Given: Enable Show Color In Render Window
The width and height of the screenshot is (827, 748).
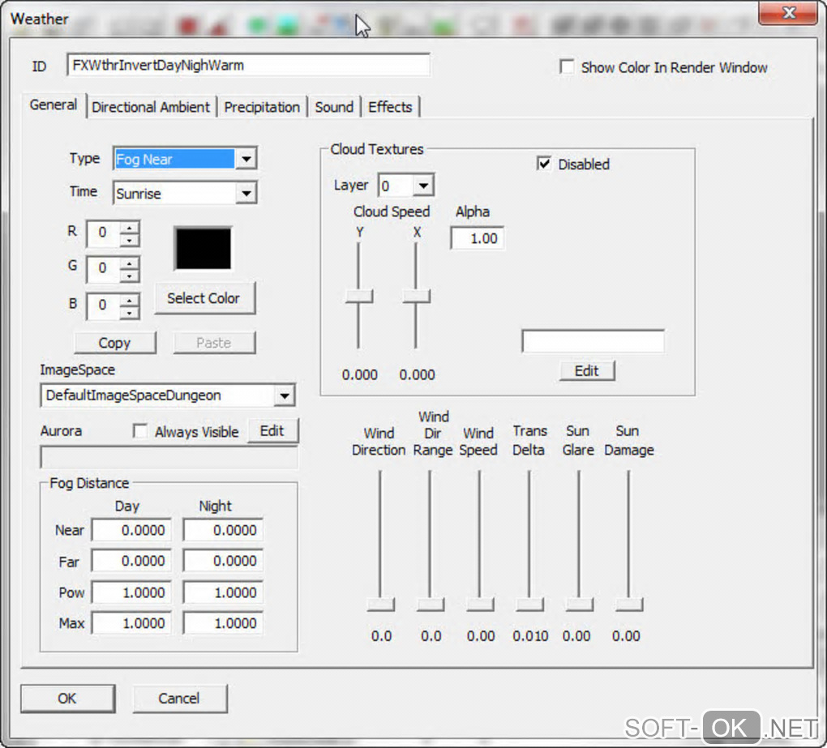Looking at the screenshot, I should pos(567,67).
